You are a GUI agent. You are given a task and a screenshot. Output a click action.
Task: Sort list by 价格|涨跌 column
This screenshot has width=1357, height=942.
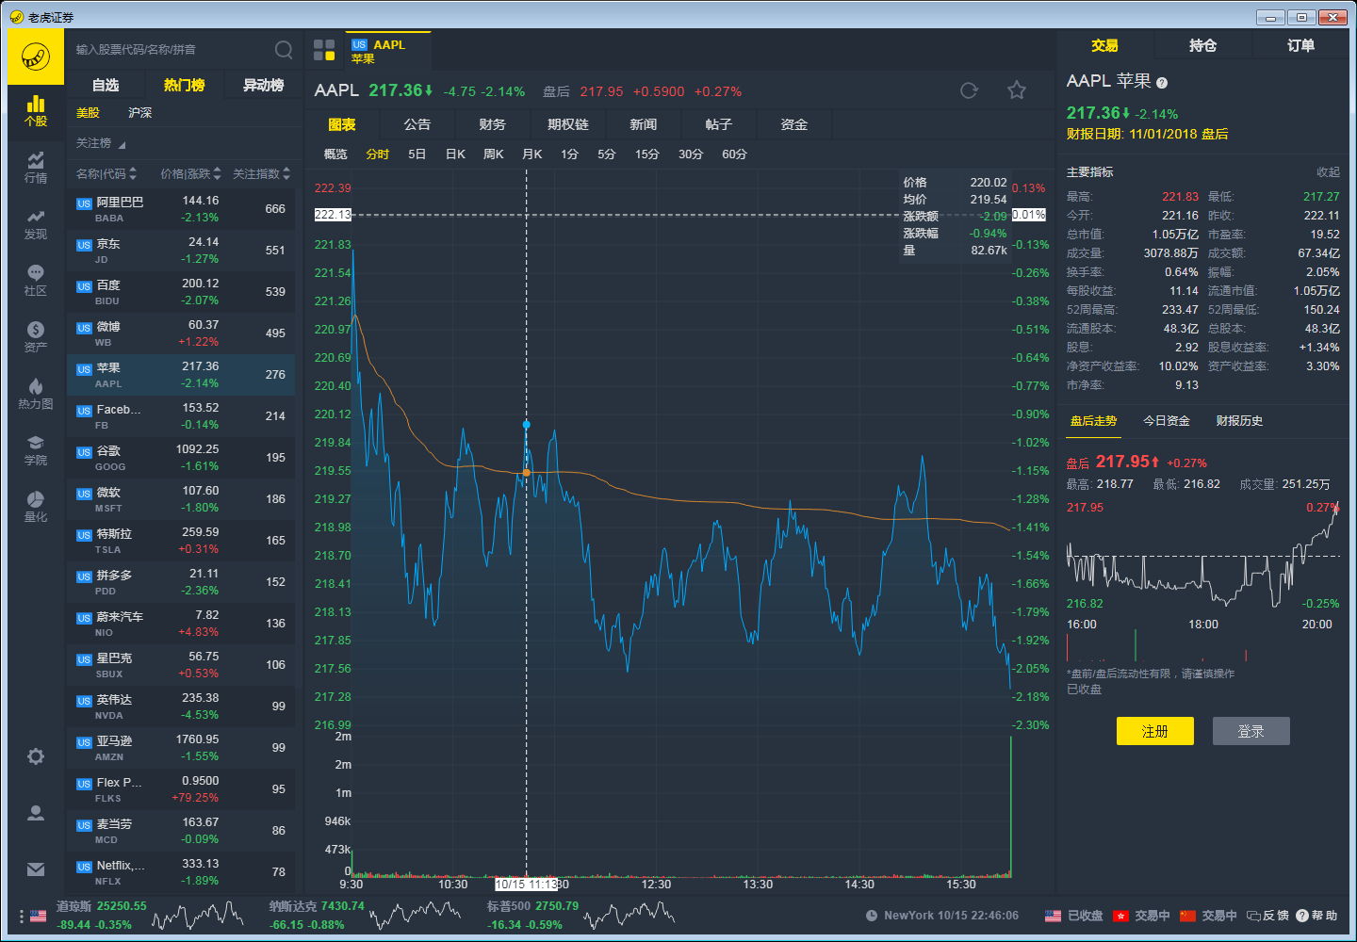point(191,173)
